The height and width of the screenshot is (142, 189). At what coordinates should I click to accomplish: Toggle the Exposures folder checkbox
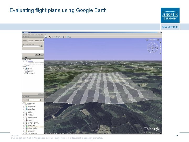tap(26, 71)
